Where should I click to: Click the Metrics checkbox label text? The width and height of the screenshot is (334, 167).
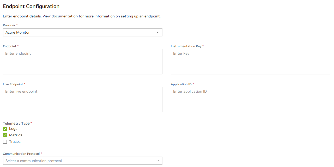pos(16,135)
